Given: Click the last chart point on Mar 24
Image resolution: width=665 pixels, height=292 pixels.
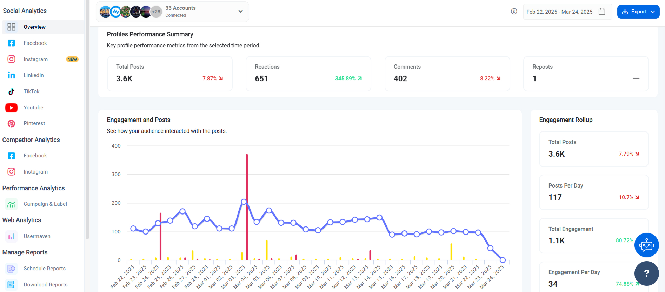Looking at the screenshot, I should coord(503,260).
